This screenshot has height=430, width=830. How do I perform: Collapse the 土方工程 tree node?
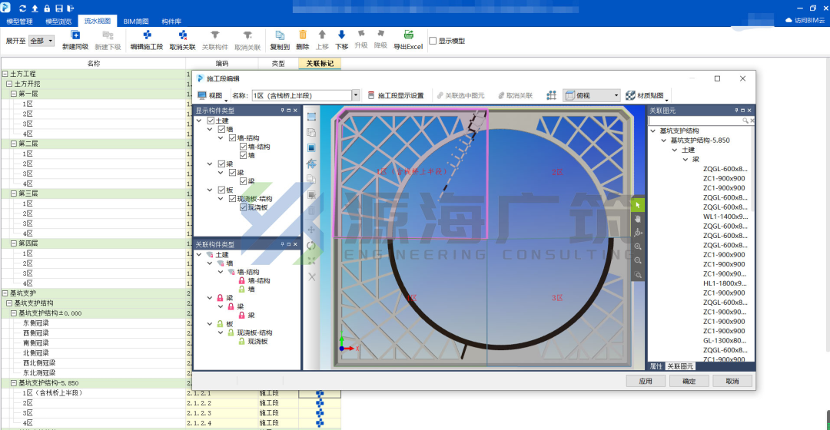[x=5, y=74]
